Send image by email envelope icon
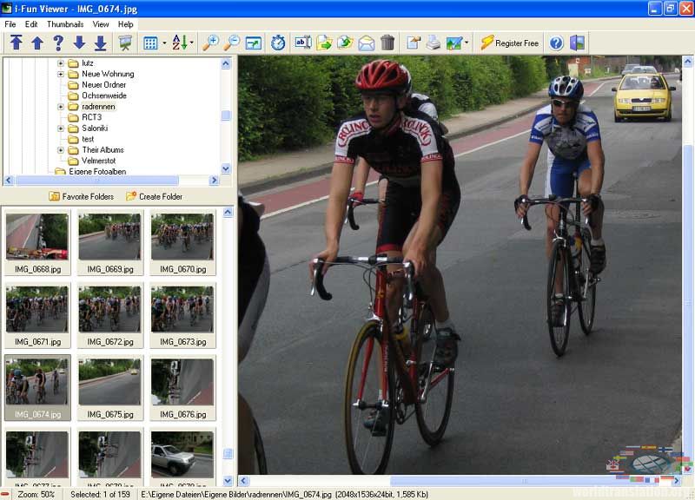The height and width of the screenshot is (500, 695). point(366,43)
